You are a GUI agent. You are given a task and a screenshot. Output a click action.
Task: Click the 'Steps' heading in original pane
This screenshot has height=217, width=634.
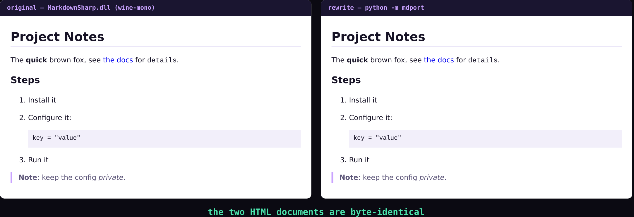pyautogui.click(x=25, y=80)
